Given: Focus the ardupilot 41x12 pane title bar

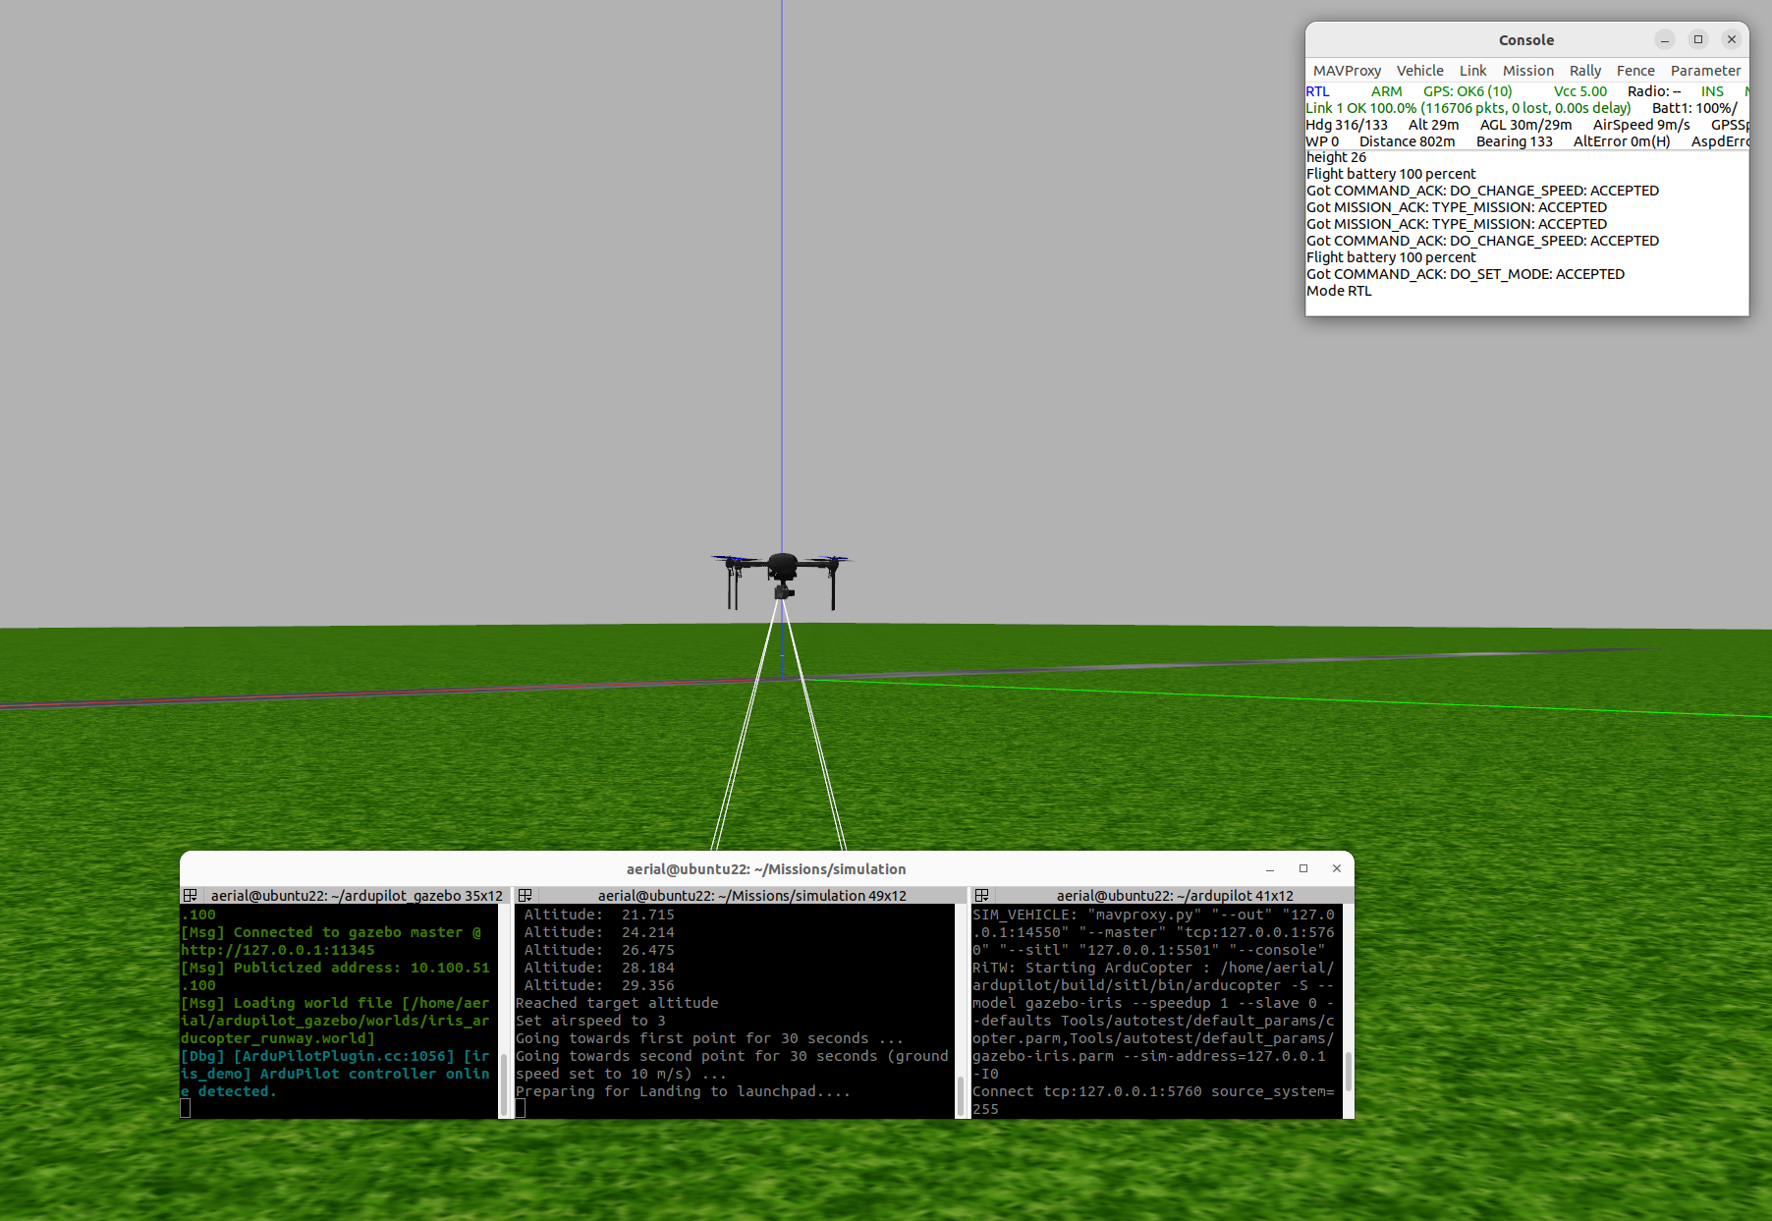Looking at the screenshot, I should tap(1174, 895).
